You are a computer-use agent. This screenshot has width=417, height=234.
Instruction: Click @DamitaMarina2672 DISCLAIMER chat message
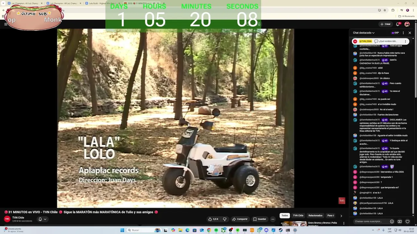point(381,125)
